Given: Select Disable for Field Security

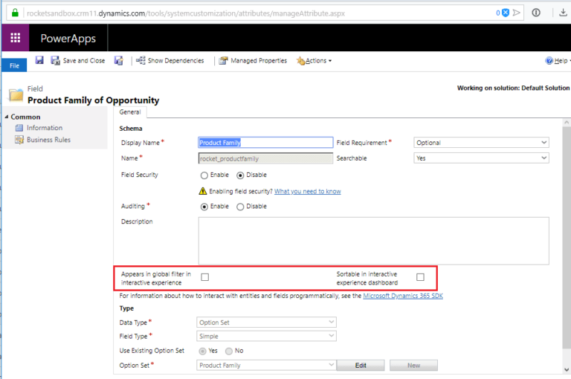Looking at the screenshot, I should coord(240,175).
